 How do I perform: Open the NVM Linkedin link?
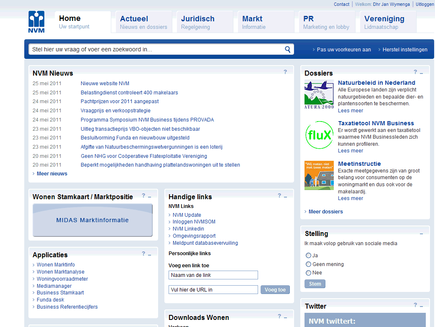188,229
